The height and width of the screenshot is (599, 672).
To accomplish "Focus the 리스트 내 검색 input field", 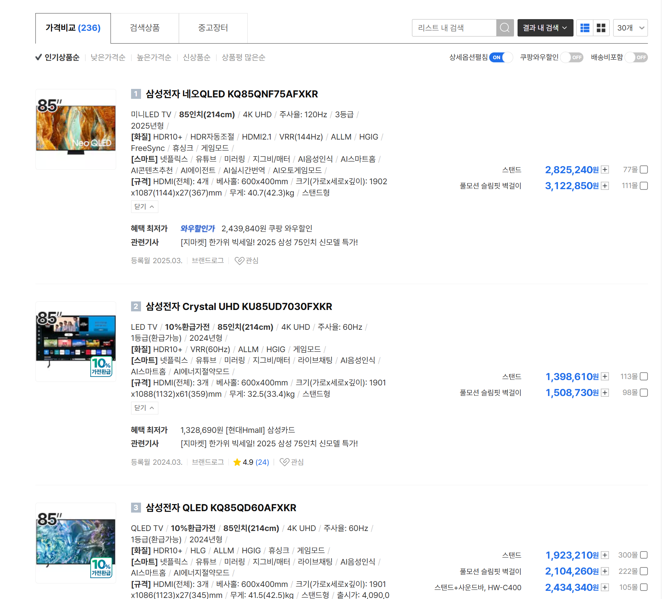I will click(454, 28).
